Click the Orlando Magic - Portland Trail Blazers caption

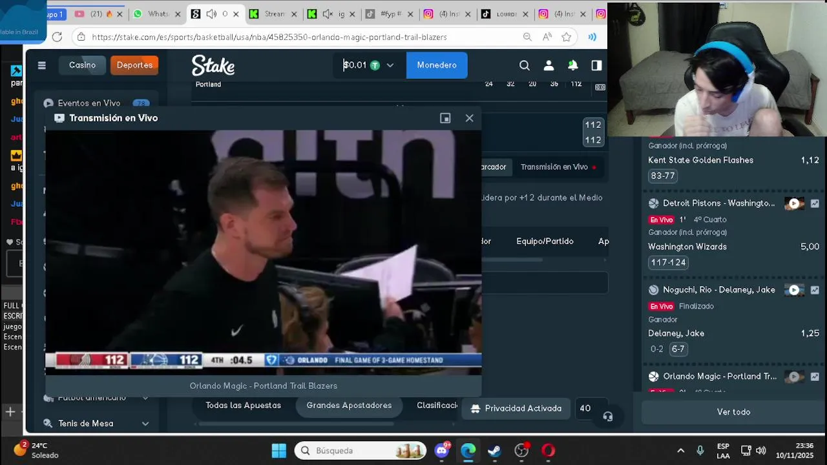coord(264,386)
